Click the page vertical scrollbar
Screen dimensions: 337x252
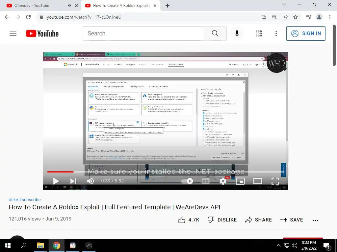[x=334, y=45]
